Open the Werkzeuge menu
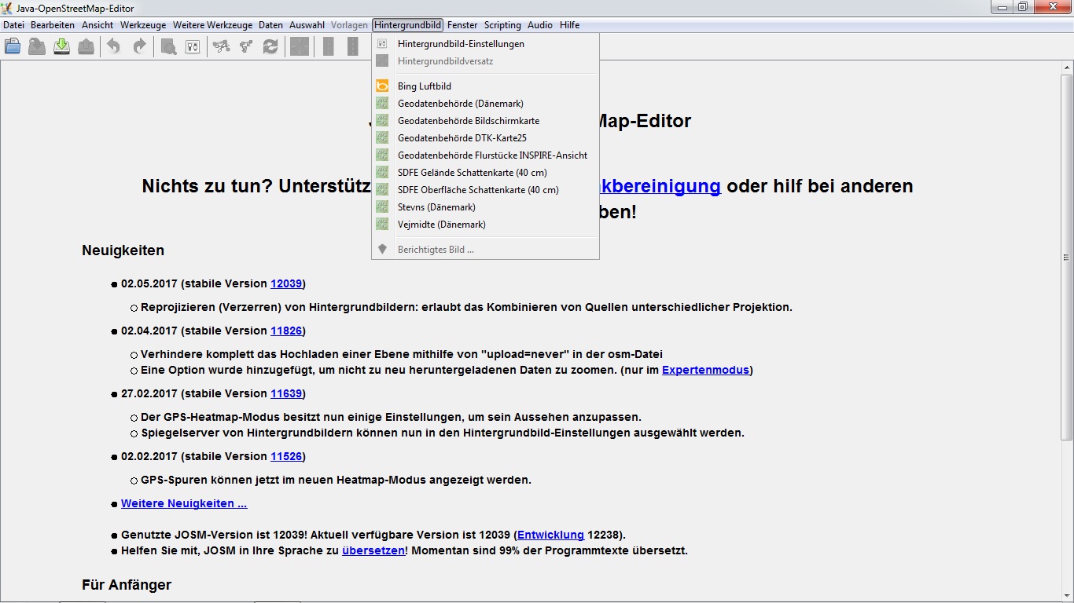The image size is (1074, 603). tap(143, 25)
